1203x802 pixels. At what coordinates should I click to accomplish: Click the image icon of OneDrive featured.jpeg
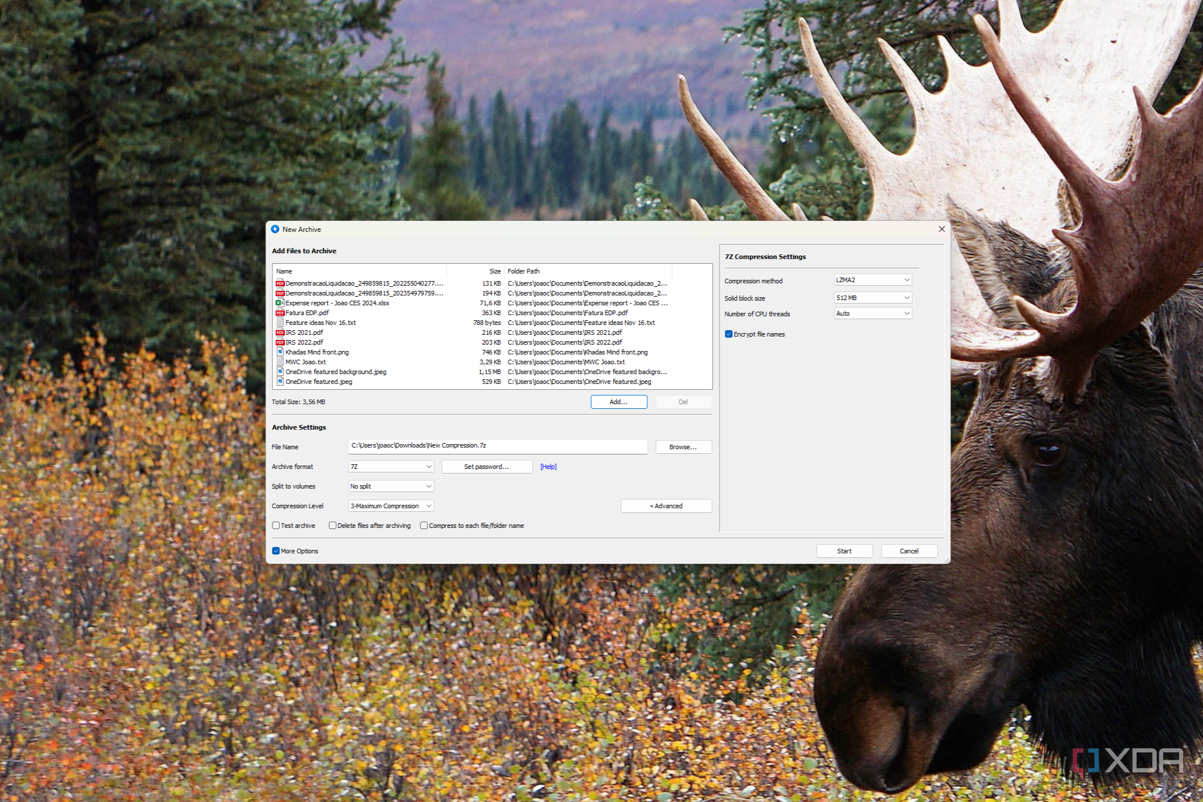tap(280, 382)
